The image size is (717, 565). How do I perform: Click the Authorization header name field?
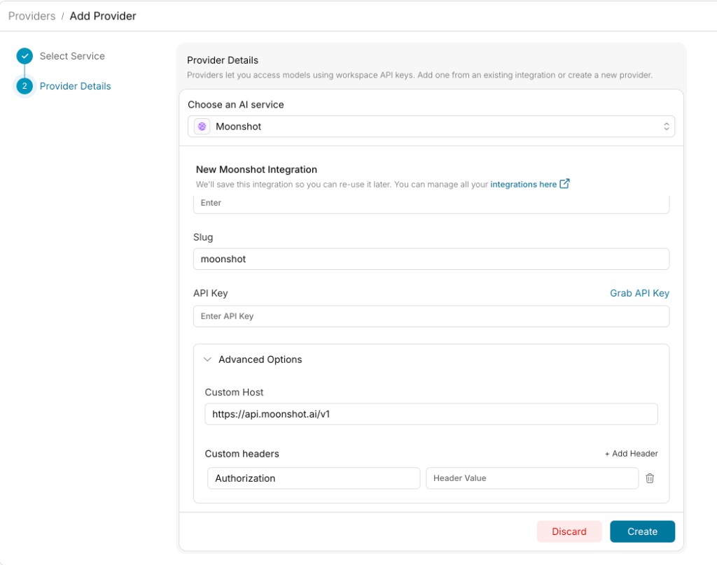coord(314,478)
